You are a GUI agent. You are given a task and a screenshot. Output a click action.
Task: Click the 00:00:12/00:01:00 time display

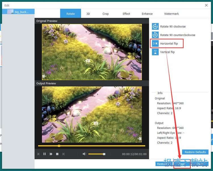tap(134, 154)
